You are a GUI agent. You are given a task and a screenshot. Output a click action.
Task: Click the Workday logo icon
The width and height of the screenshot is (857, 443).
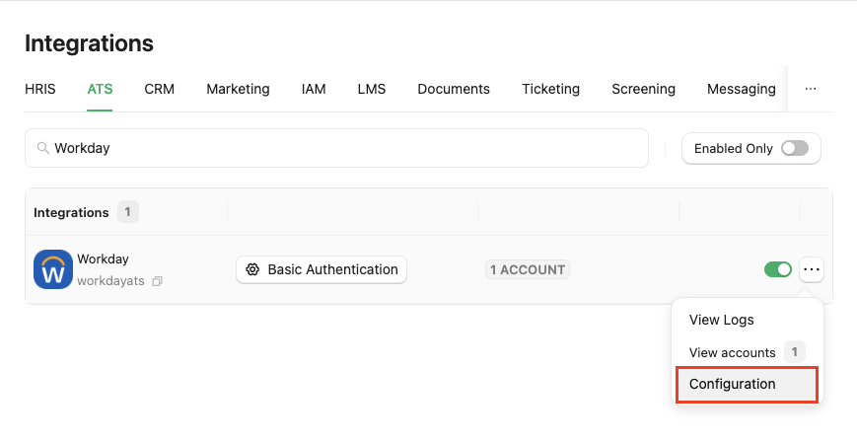[x=53, y=269]
